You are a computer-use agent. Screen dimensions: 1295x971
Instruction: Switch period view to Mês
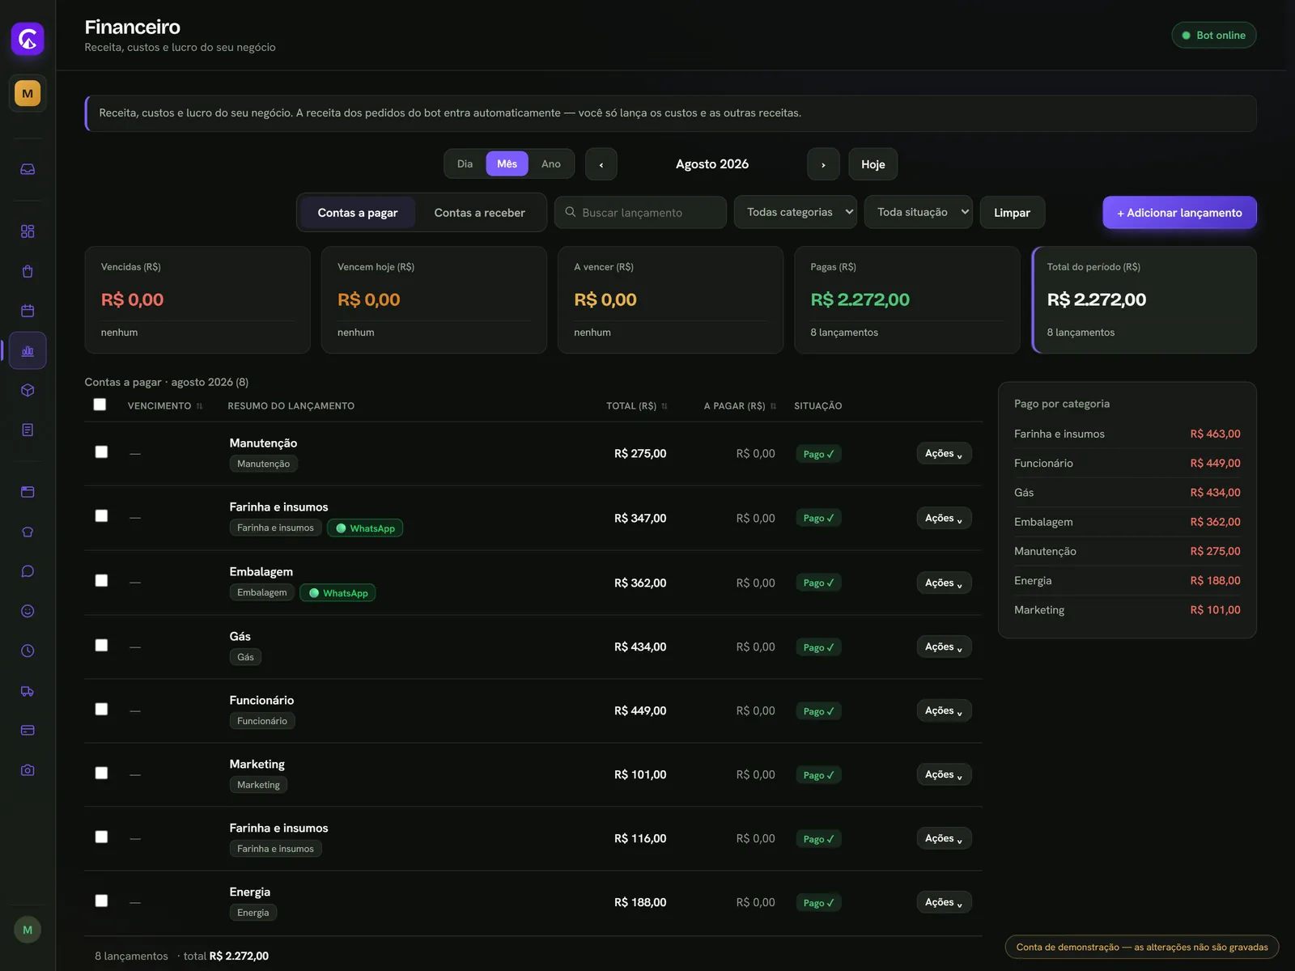pos(507,163)
